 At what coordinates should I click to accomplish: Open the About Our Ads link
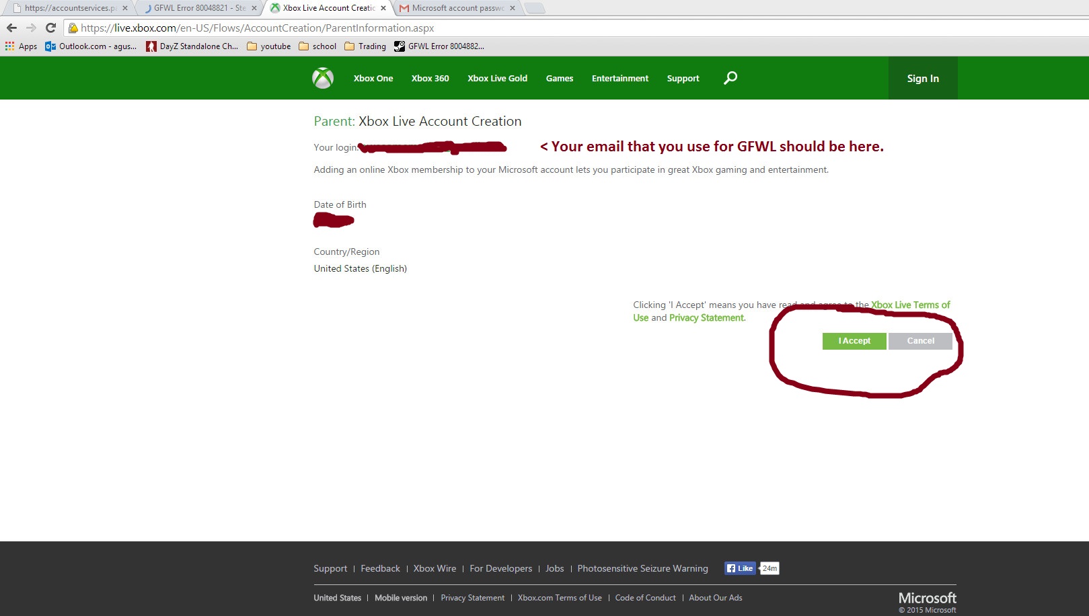(716, 598)
